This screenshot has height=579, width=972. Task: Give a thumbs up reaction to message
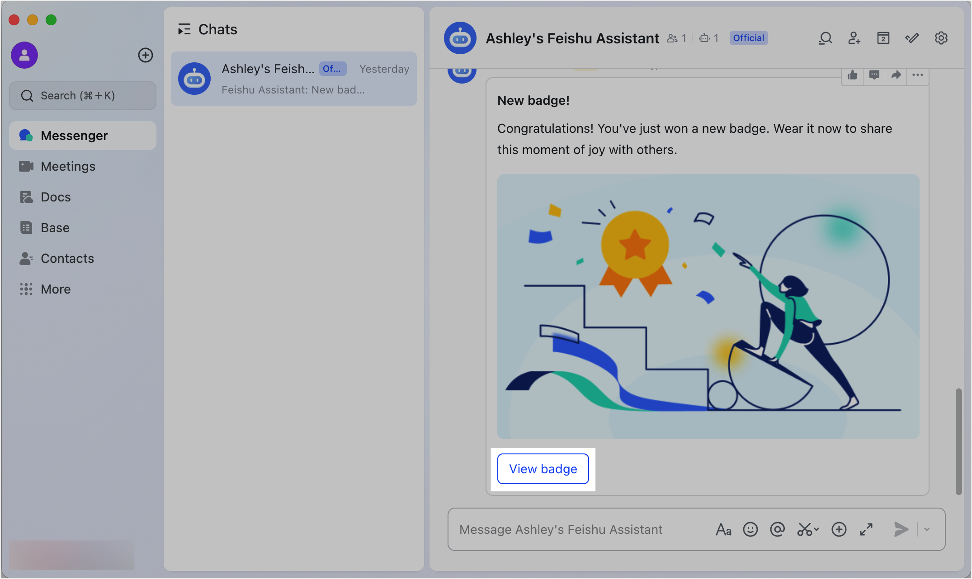pos(853,75)
